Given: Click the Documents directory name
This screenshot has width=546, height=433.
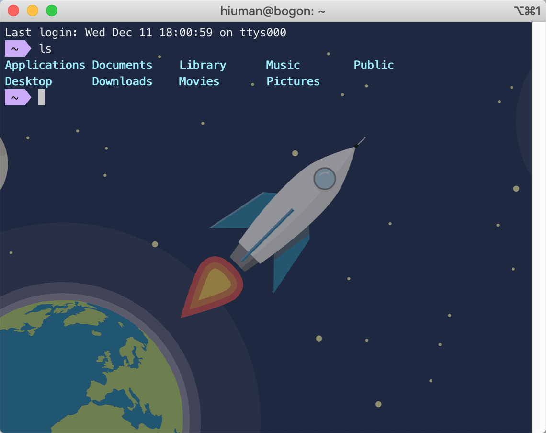Looking at the screenshot, I should 122,65.
